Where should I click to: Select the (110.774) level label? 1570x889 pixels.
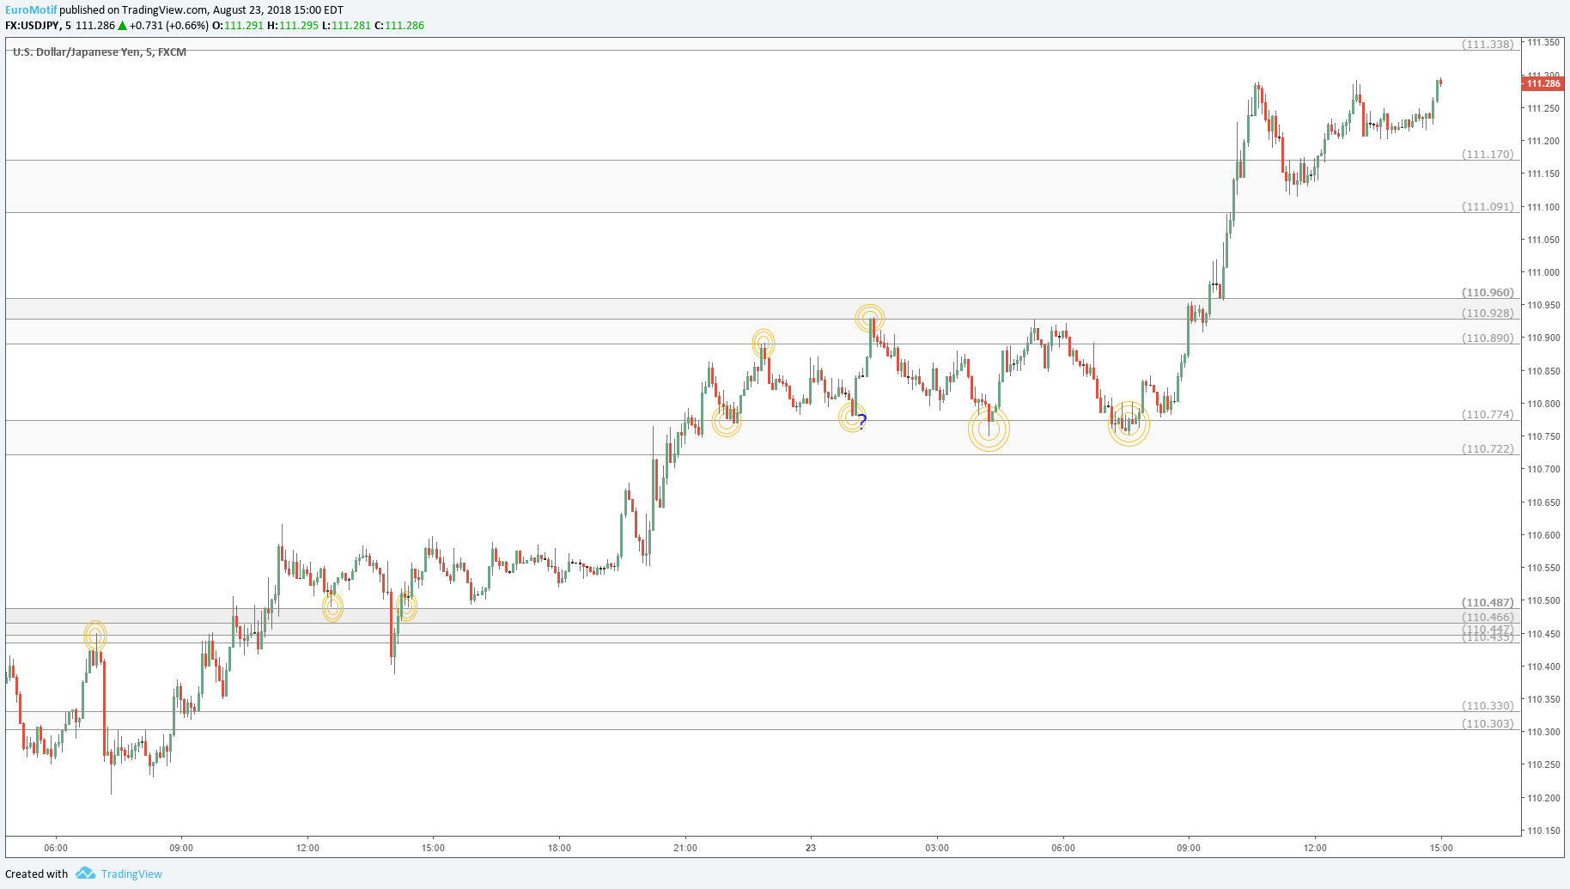tap(1488, 415)
